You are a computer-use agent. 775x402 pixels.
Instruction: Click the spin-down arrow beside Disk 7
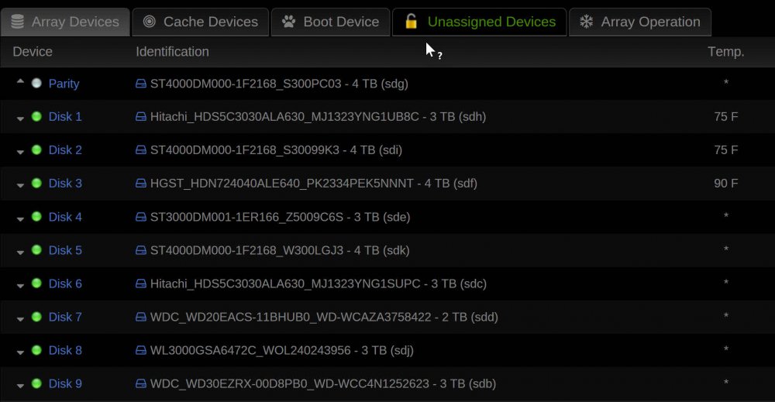coord(20,319)
